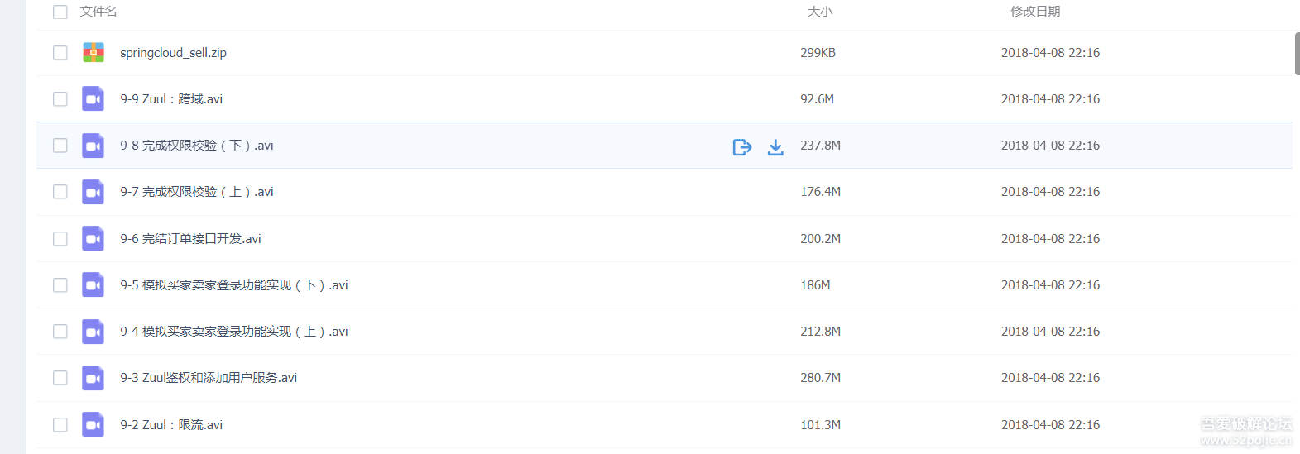Check the box for 9-3 Zuul鉴权和添加用户服务.avi
Screen dimensions: 1300x454
coord(60,377)
